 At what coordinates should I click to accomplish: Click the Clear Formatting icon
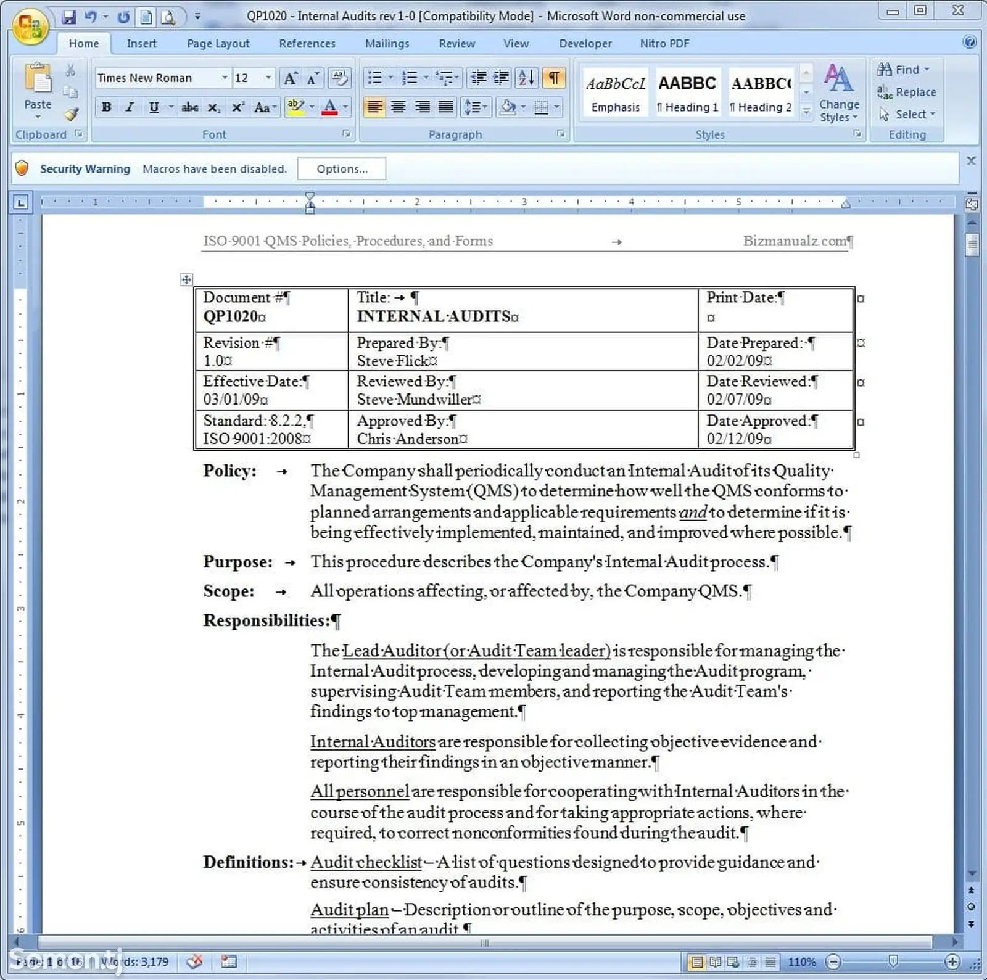[x=339, y=78]
